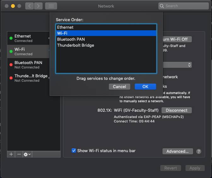Select Thunderbolt Bridge in Service Order list
The width and height of the screenshot is (212, 178).
[x=106, y=45]
